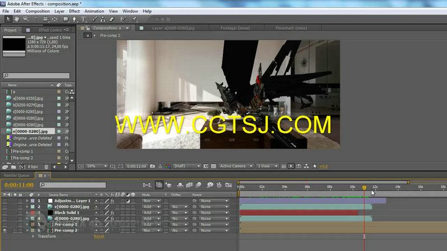The height and width of the screenshot is (251, 447).
Task: Take a snapshot with camera icon
Action: pyautogui.click(x=153, y=166)
